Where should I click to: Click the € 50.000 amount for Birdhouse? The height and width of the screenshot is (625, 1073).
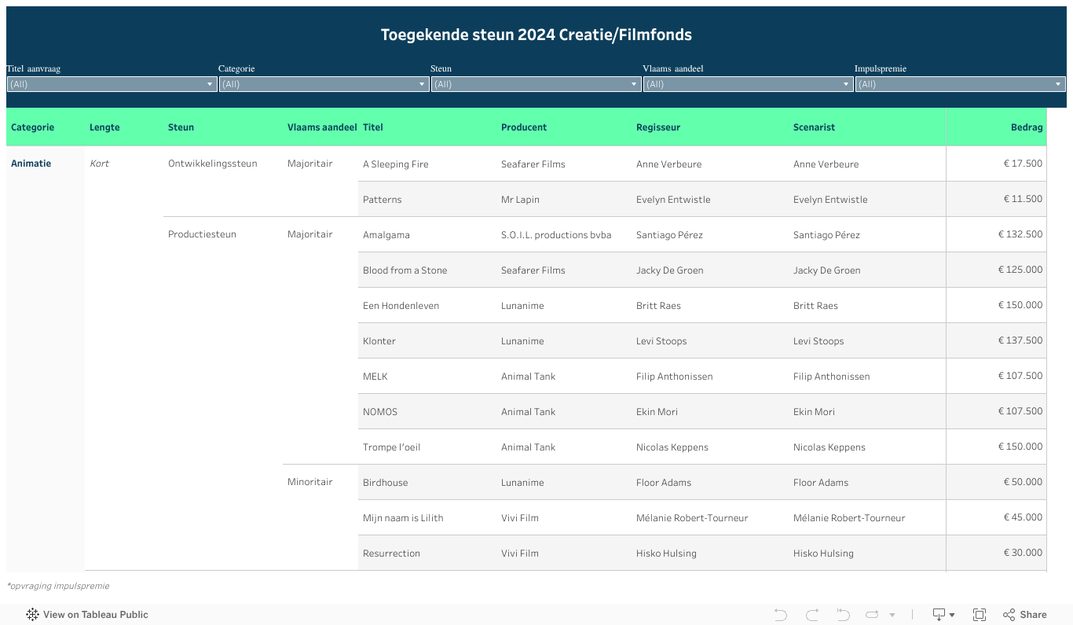[x=1024, y=482]
